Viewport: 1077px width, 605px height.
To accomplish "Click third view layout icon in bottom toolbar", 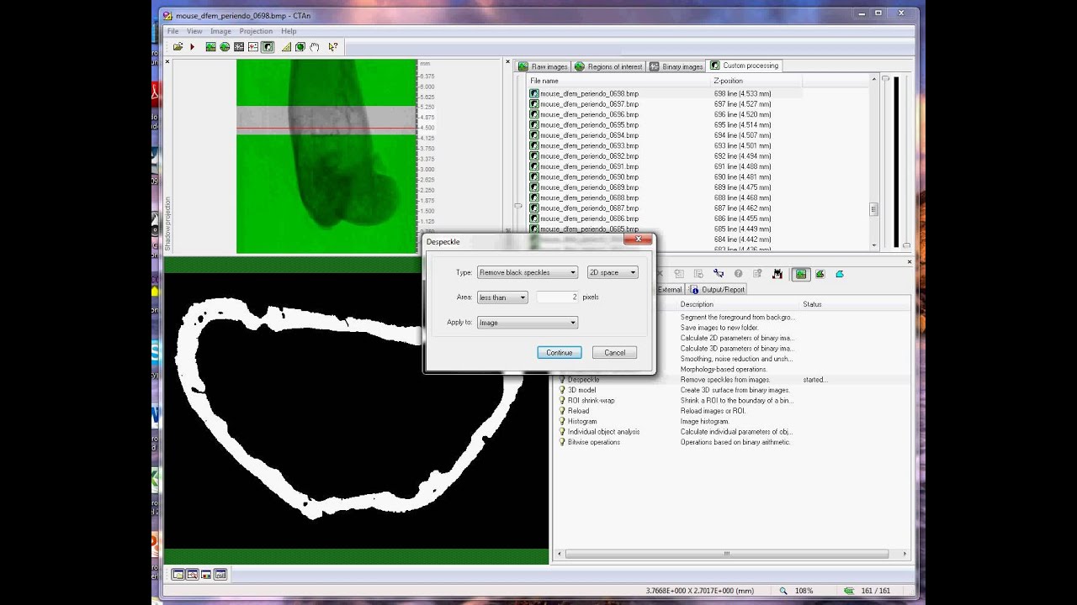I will pyautogui.click(x=206, y=575).
